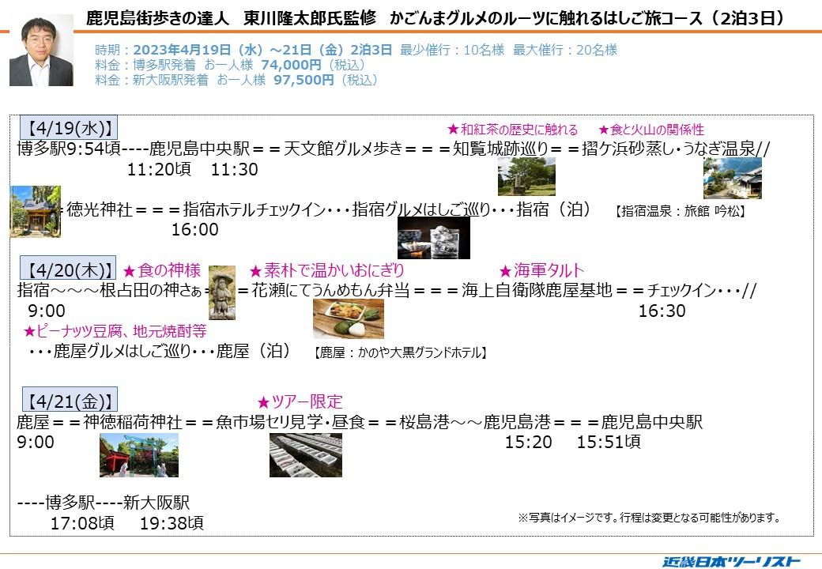
Task: Click the text 天文館グルメ歩き
Action: [343, 149]
